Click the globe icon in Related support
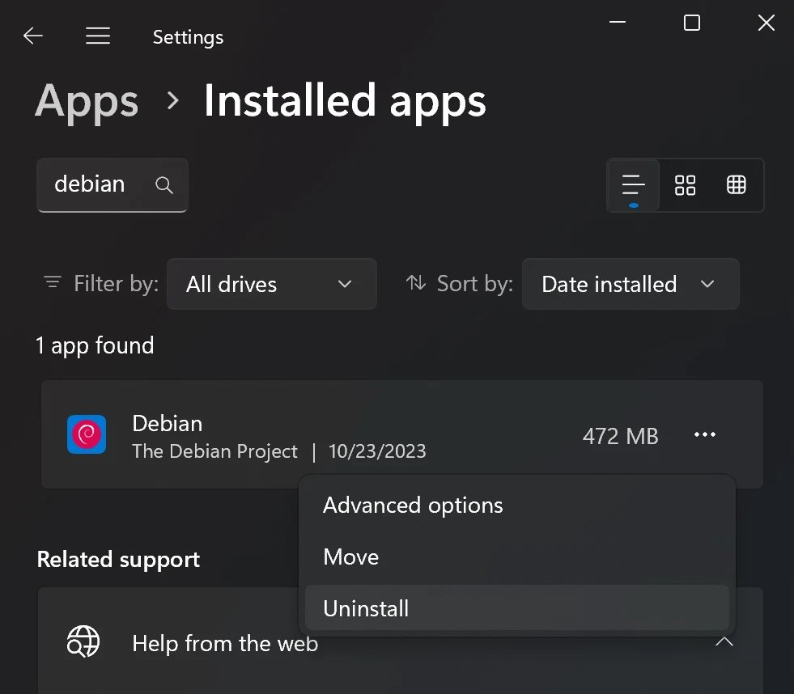This screenshot has width=794, height=694. click(x=83, y=642)
